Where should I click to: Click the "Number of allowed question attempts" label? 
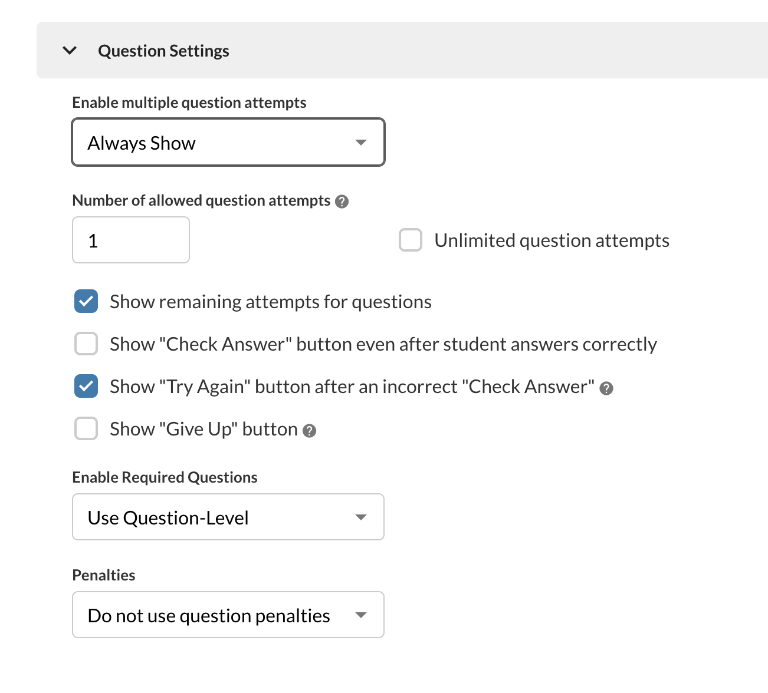pyautogui.click(x=201, y=200)
